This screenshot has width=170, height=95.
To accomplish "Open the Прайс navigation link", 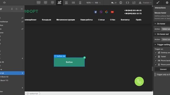I will pyautogui.click(x=139, y=20).
